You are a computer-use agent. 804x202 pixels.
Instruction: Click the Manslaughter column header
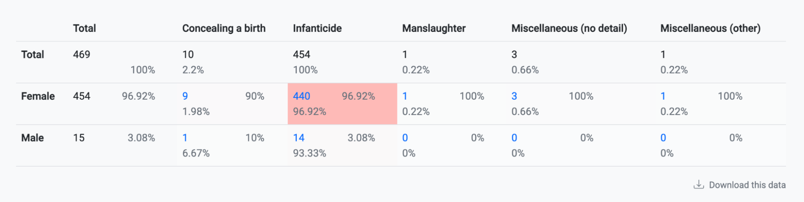[x=434, y=28]
